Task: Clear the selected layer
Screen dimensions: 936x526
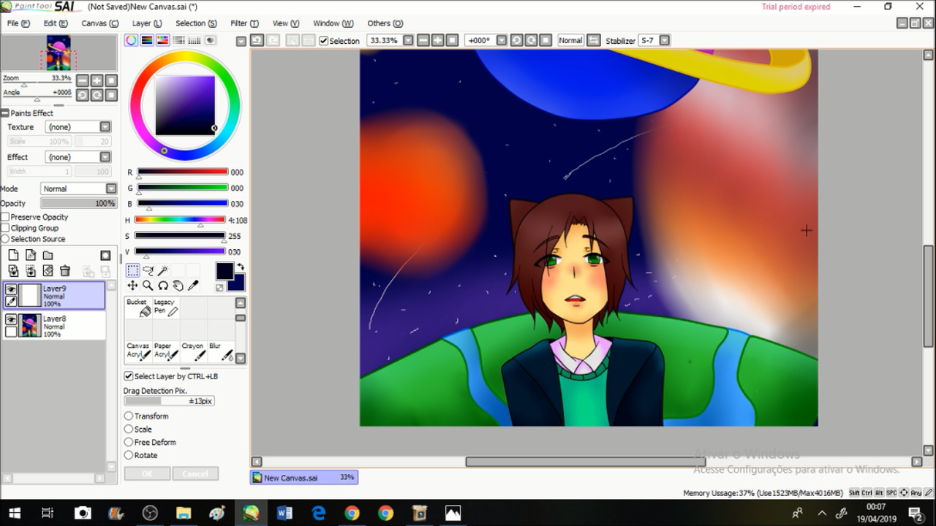Action: 48,271
